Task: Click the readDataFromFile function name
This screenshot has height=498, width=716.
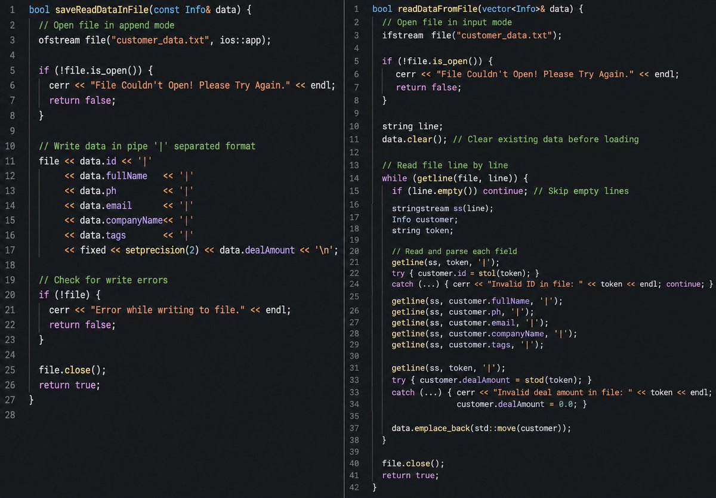Action: point(437,9)
